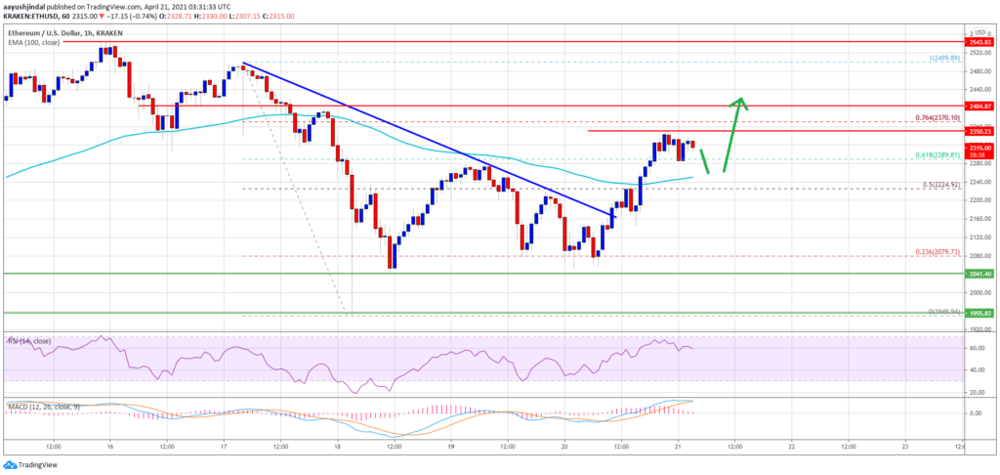Select the 2404.87 red price label
Image resolution: width=1000 pixels, height=475 pixels.
pyautogui.click(x=981, y=106)
